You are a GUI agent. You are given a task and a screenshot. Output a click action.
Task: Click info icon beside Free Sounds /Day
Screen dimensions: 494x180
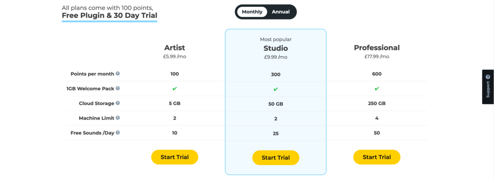coord(118,132)
